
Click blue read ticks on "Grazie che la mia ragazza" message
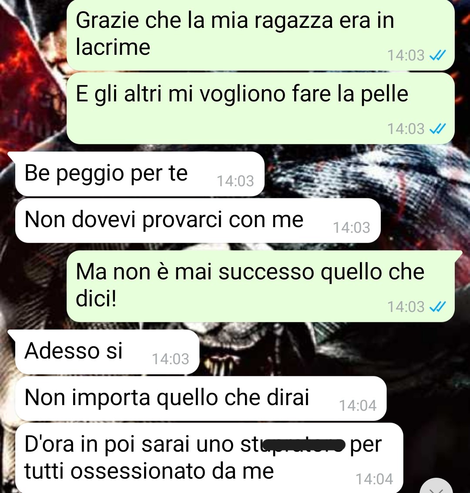point(438,56)
